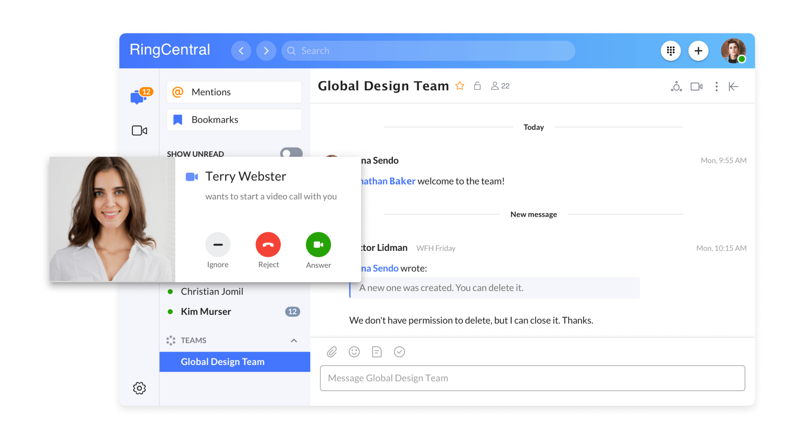Reject the incoming video call
The height and width of the screenshot is (439, 804).
click(x=268, y=245)
